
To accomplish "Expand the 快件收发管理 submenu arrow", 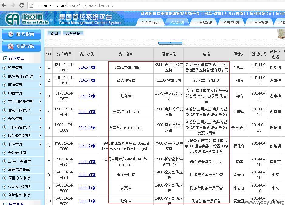I will pos(40,136).
